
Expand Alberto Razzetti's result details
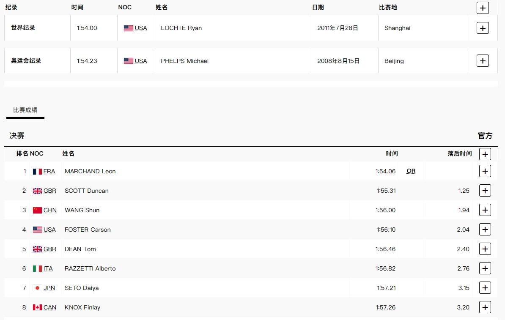[x=485, y=268]
